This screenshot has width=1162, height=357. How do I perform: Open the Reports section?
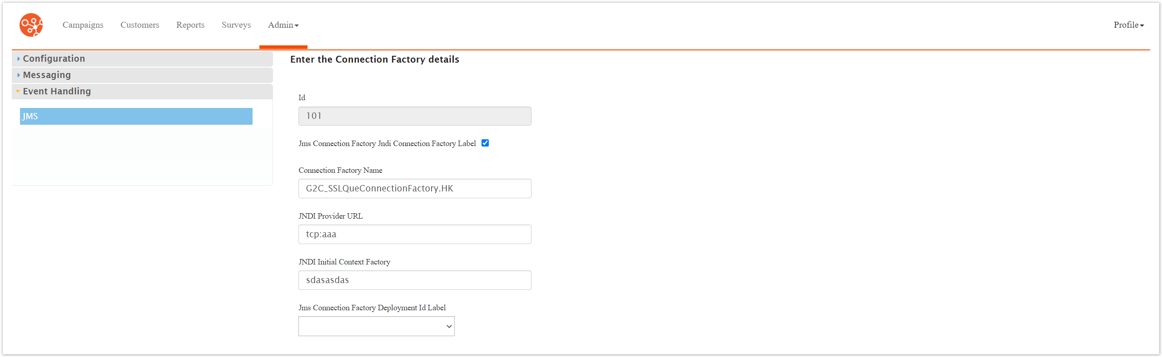click(190, 25)
